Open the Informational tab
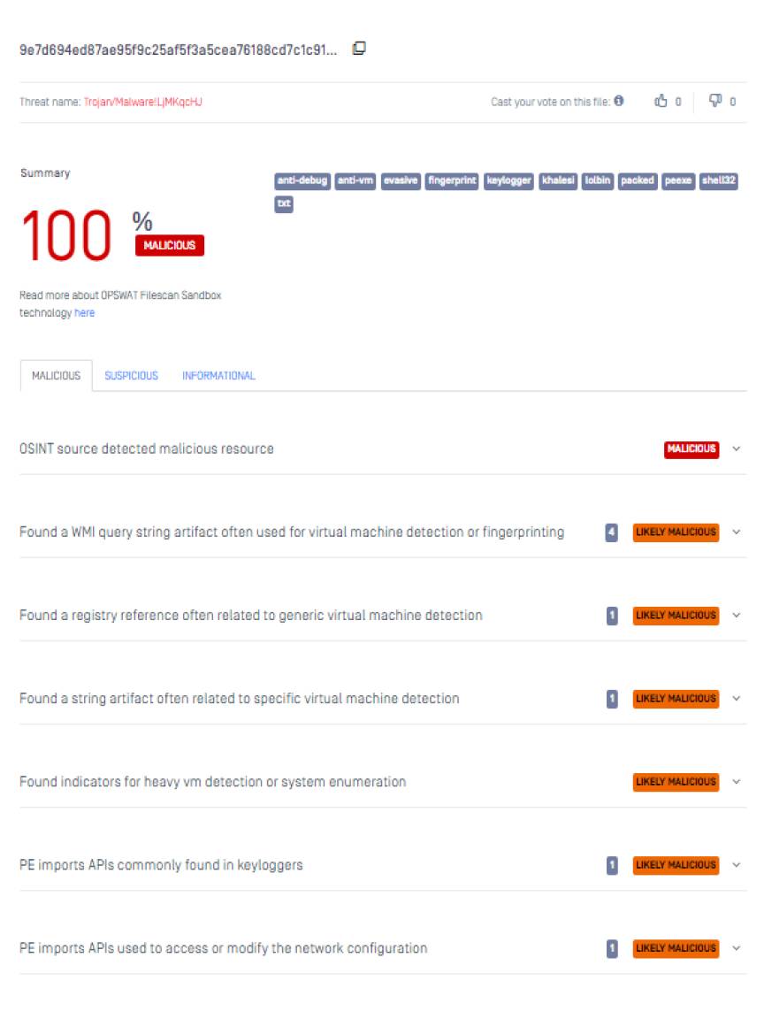The height and width of the screenshot is (1019, 764). tap(218, 376)
